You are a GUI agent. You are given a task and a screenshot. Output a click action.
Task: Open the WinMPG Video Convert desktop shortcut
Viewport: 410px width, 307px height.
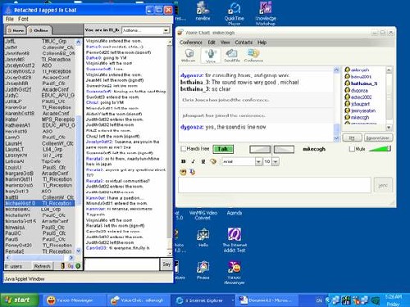[x=203, y=215]
